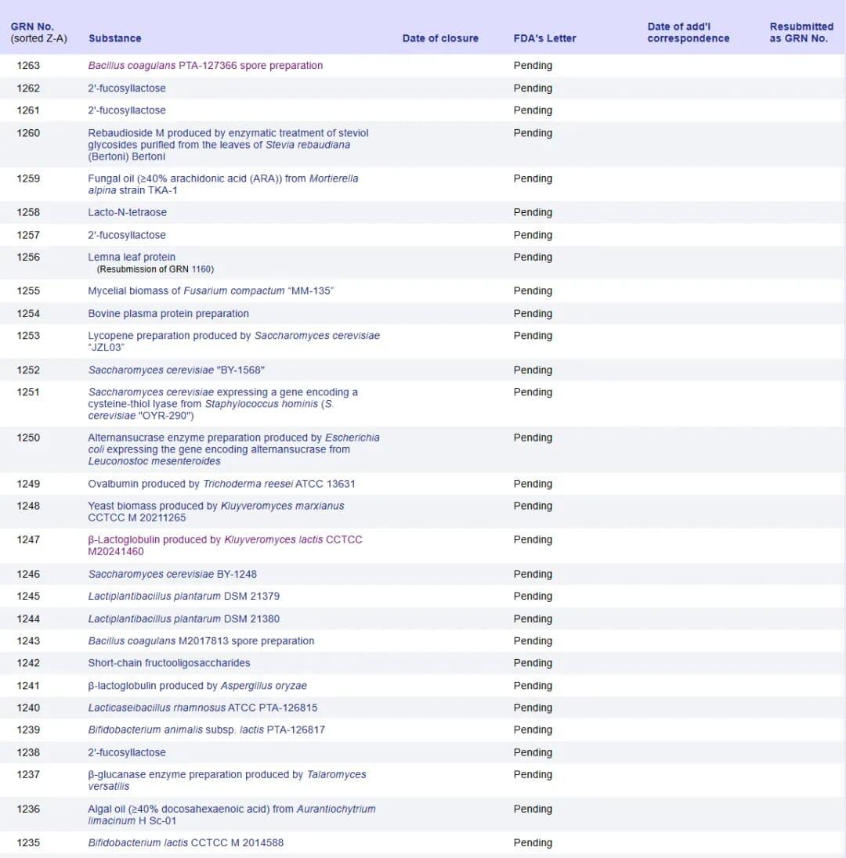Open the GRN 1262 2'-fucosyllactose entry
846x858 pixels.
coord(127,88)
